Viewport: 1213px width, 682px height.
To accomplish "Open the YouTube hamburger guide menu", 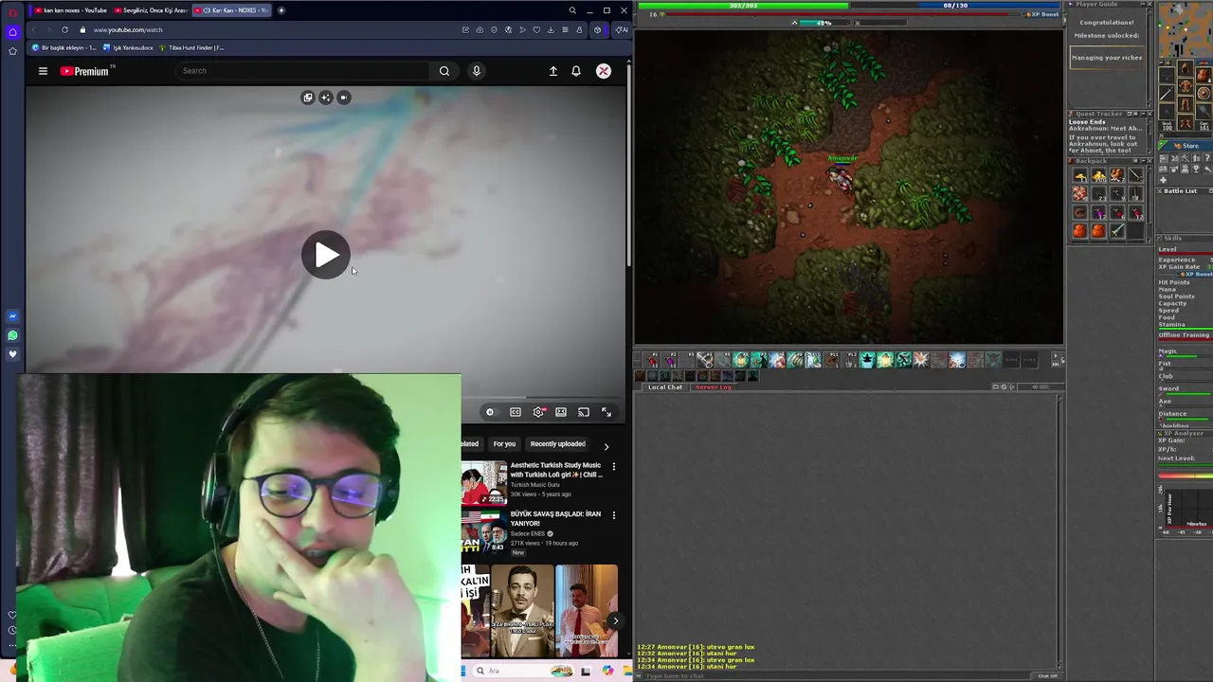I will [x=43, y=71].
